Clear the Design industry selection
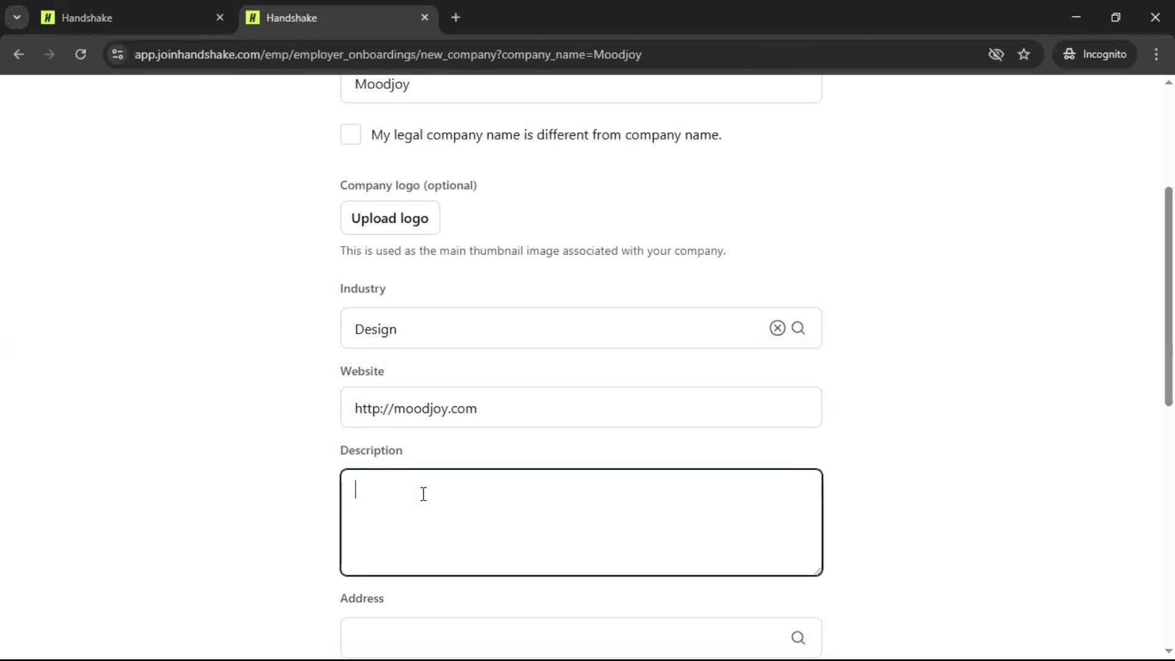The image size is (1175, 661). point(777,328)
